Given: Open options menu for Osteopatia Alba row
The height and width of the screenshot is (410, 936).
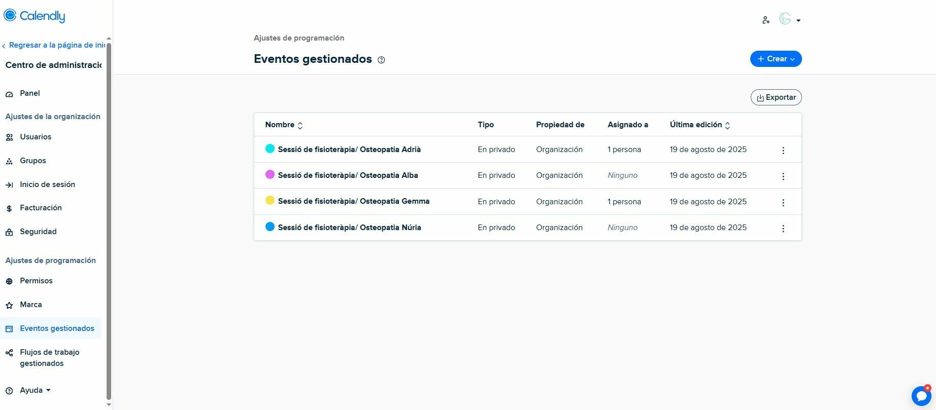Looking at the screenshot, I should (783, 176).
